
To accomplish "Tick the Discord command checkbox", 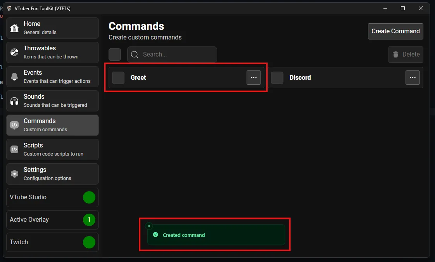I will 277,78.
